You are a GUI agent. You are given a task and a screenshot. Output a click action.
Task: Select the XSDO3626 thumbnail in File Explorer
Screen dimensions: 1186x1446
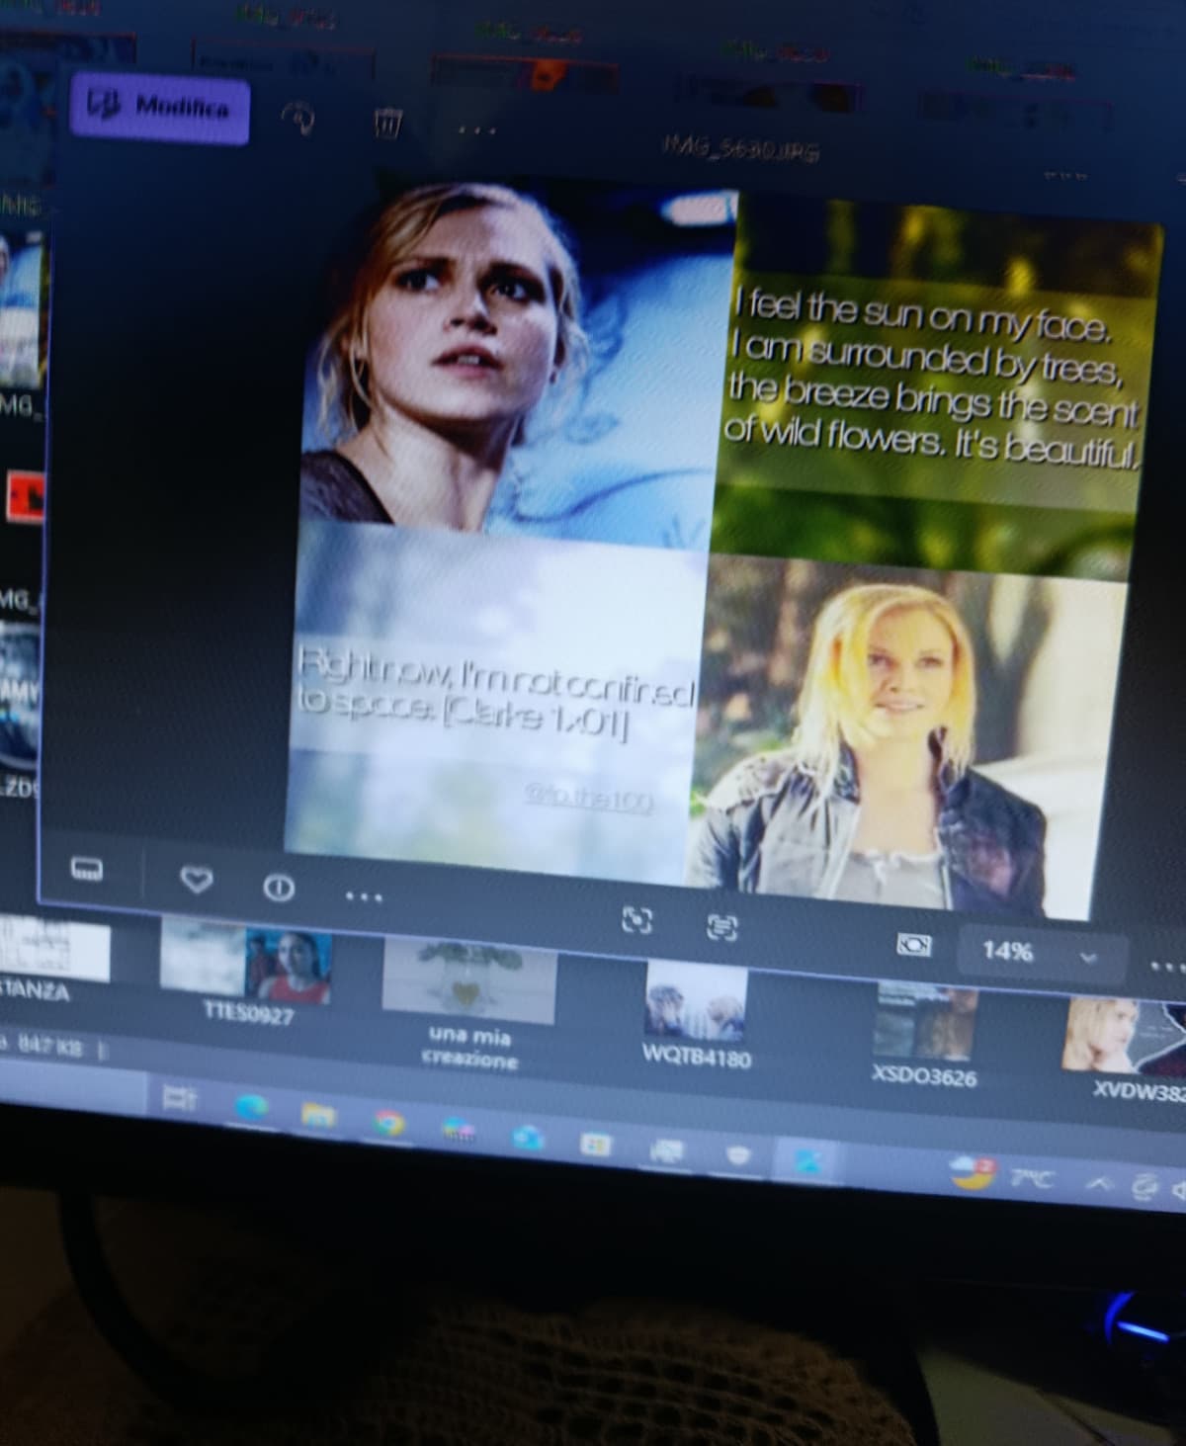click(x=925, y=1022)
